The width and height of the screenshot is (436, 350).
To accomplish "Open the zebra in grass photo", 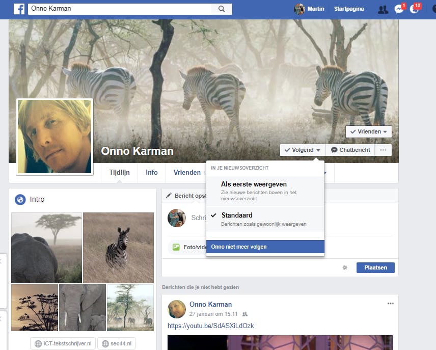I will tap(118, 248).
